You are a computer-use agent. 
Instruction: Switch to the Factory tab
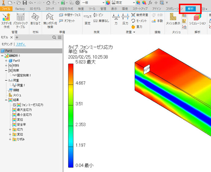pyautogui.click(x=20, y=9)
